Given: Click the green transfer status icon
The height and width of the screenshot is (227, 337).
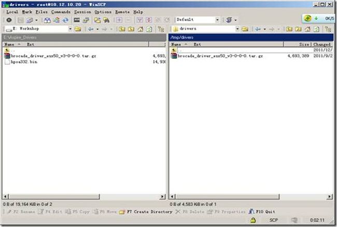Looking at the screenshot, I should coord(307,18).
